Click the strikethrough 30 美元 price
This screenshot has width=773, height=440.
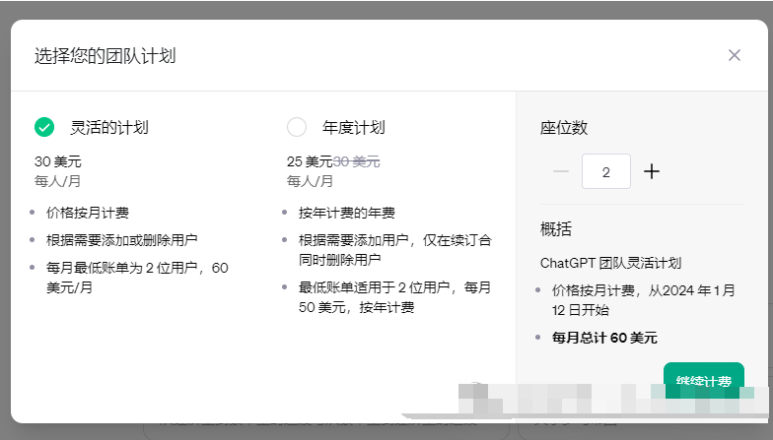tap(357, 161)
